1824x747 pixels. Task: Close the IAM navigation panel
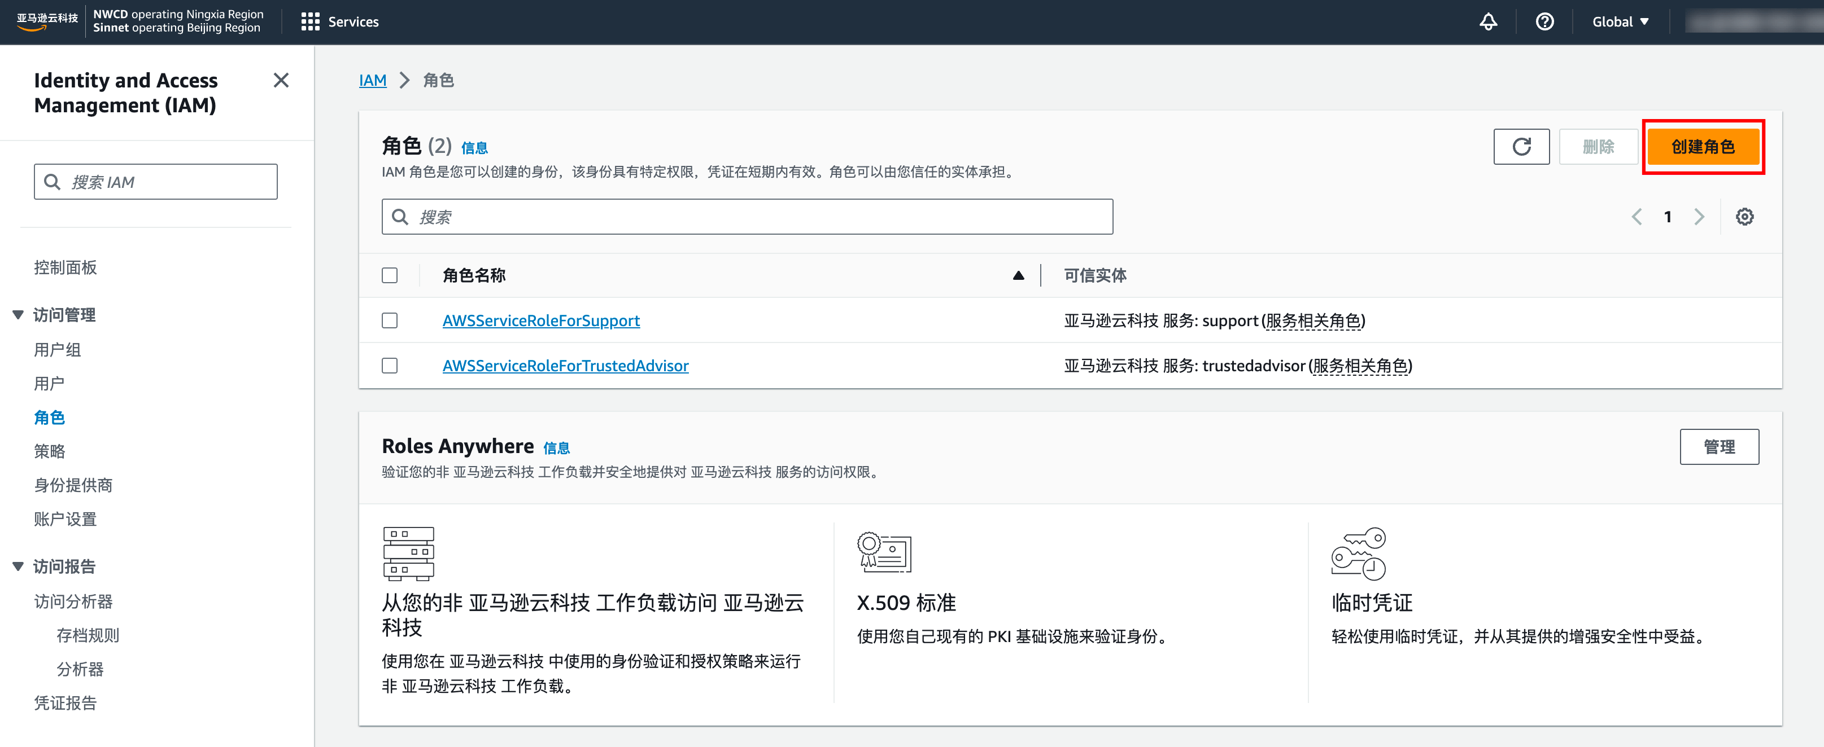pos(281,81)
